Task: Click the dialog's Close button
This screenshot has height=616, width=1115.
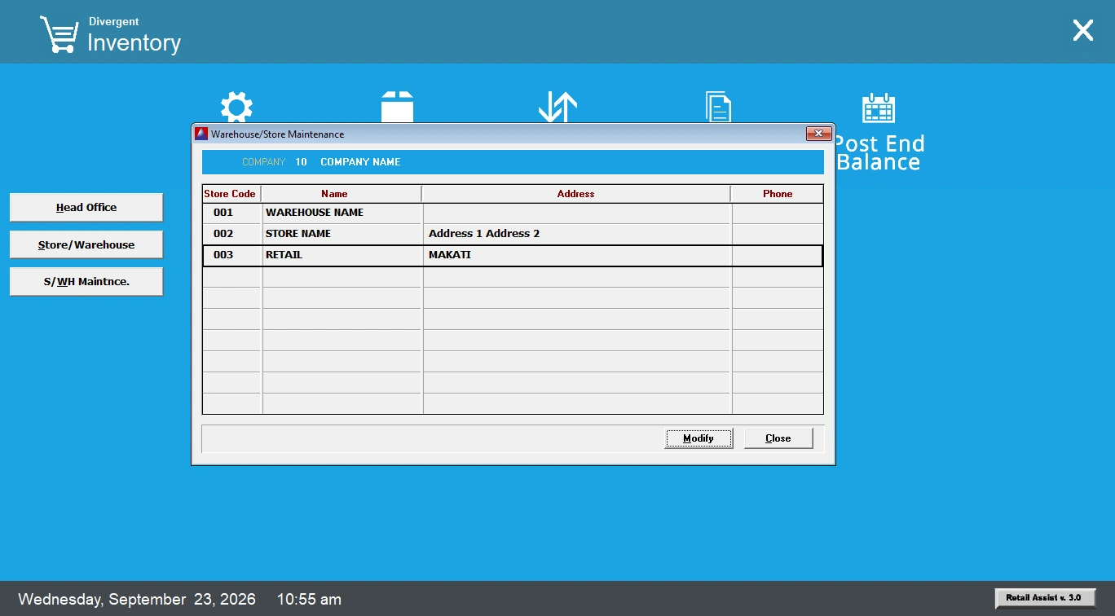Action: 778,438
